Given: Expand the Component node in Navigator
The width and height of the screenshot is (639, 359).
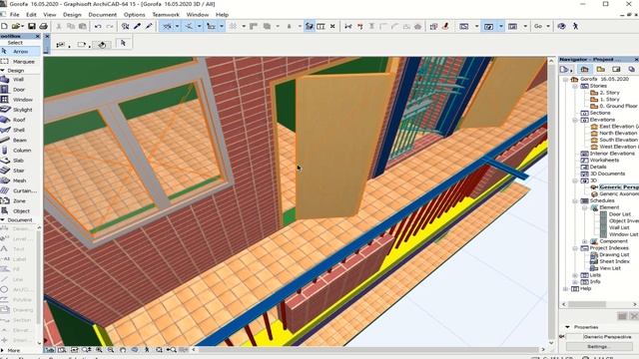Looking at the screenshot, I should pos(585,241).
